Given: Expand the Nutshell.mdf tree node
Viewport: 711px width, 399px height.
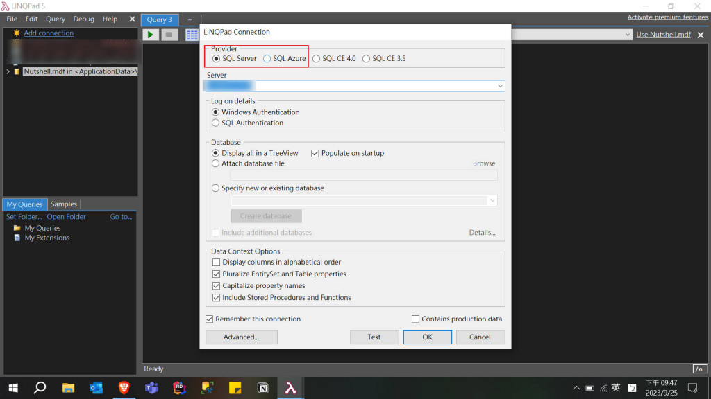Looking at the screenshot, I should pos(8,71).
